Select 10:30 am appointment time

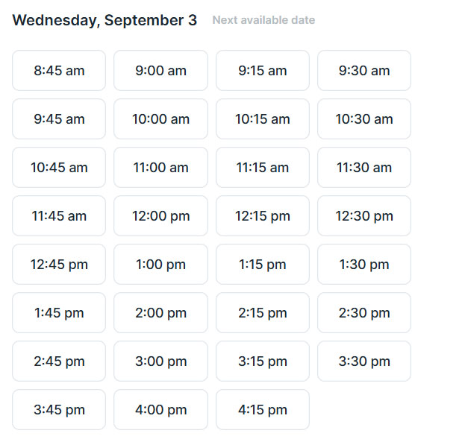(x=364, y=119)
